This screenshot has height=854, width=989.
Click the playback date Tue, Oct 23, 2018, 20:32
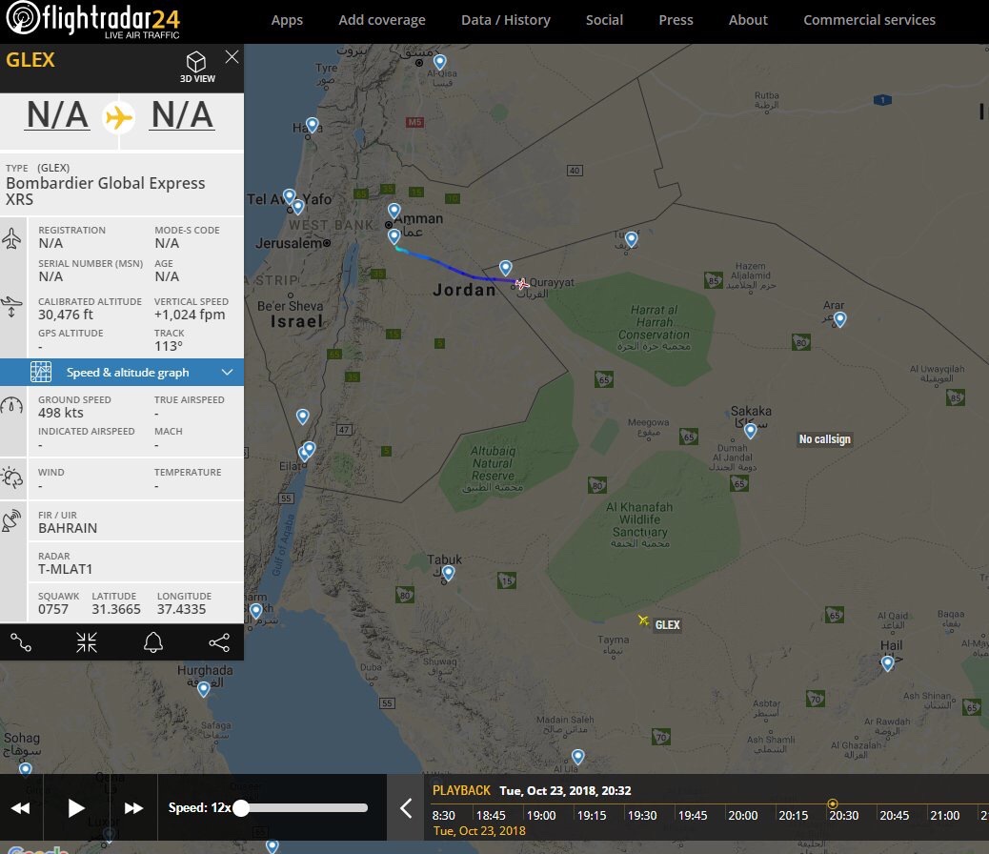point(565,791)
